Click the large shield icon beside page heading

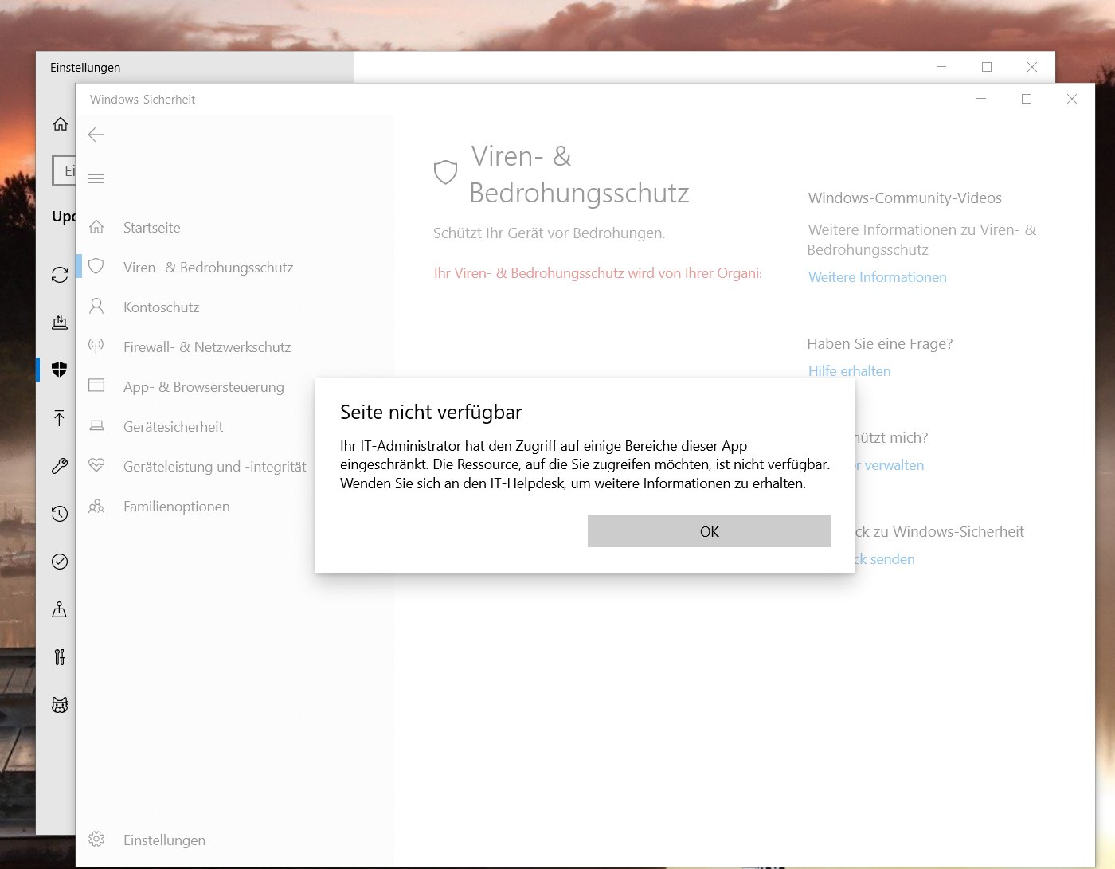445,172
